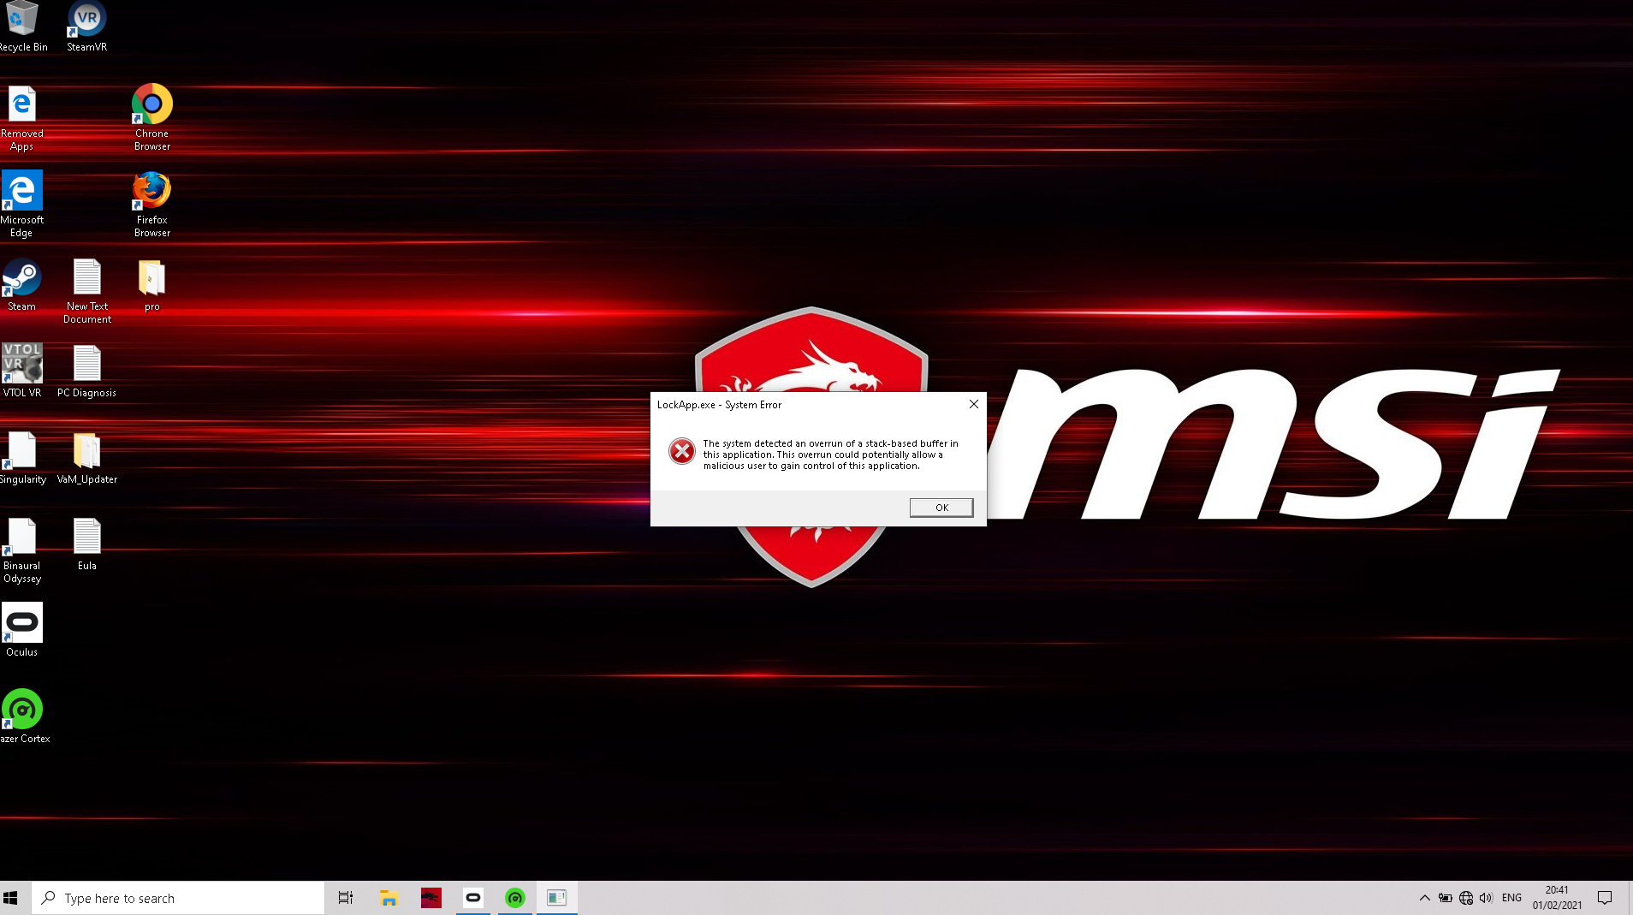1633x915 pixels.
Task: Select the Firefox Browser shortcut
Action: [151, 205]
